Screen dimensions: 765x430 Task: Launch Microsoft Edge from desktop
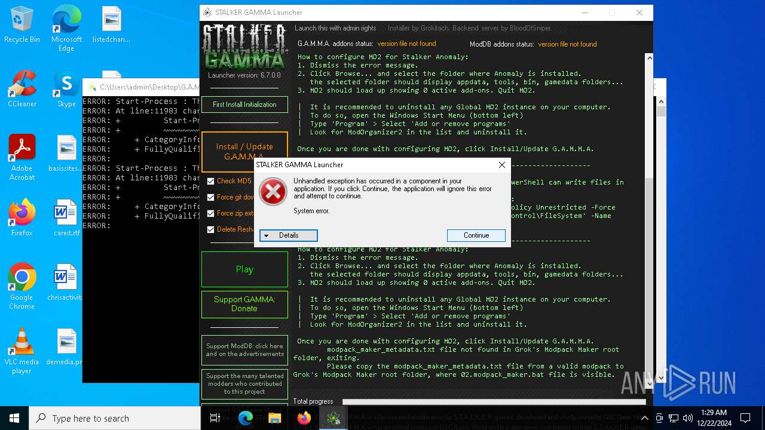pos(66,28)
